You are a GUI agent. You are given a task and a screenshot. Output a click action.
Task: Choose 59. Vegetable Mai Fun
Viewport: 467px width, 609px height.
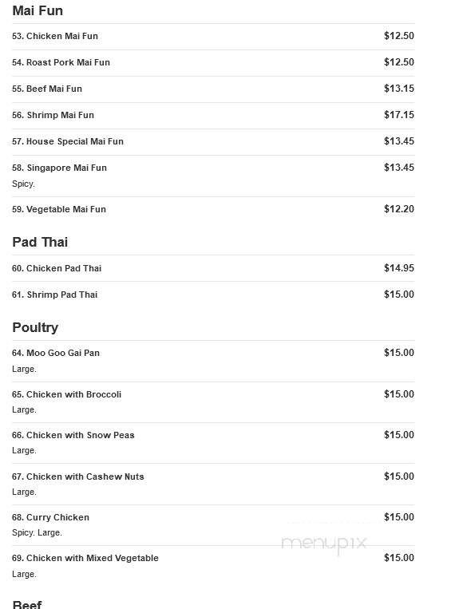pos(213,210)
